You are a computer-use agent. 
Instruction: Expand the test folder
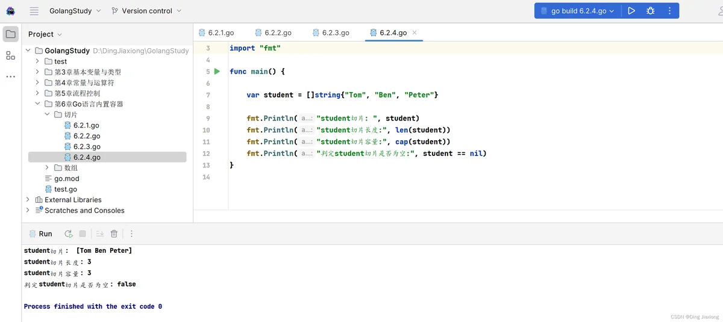(37, 61)
